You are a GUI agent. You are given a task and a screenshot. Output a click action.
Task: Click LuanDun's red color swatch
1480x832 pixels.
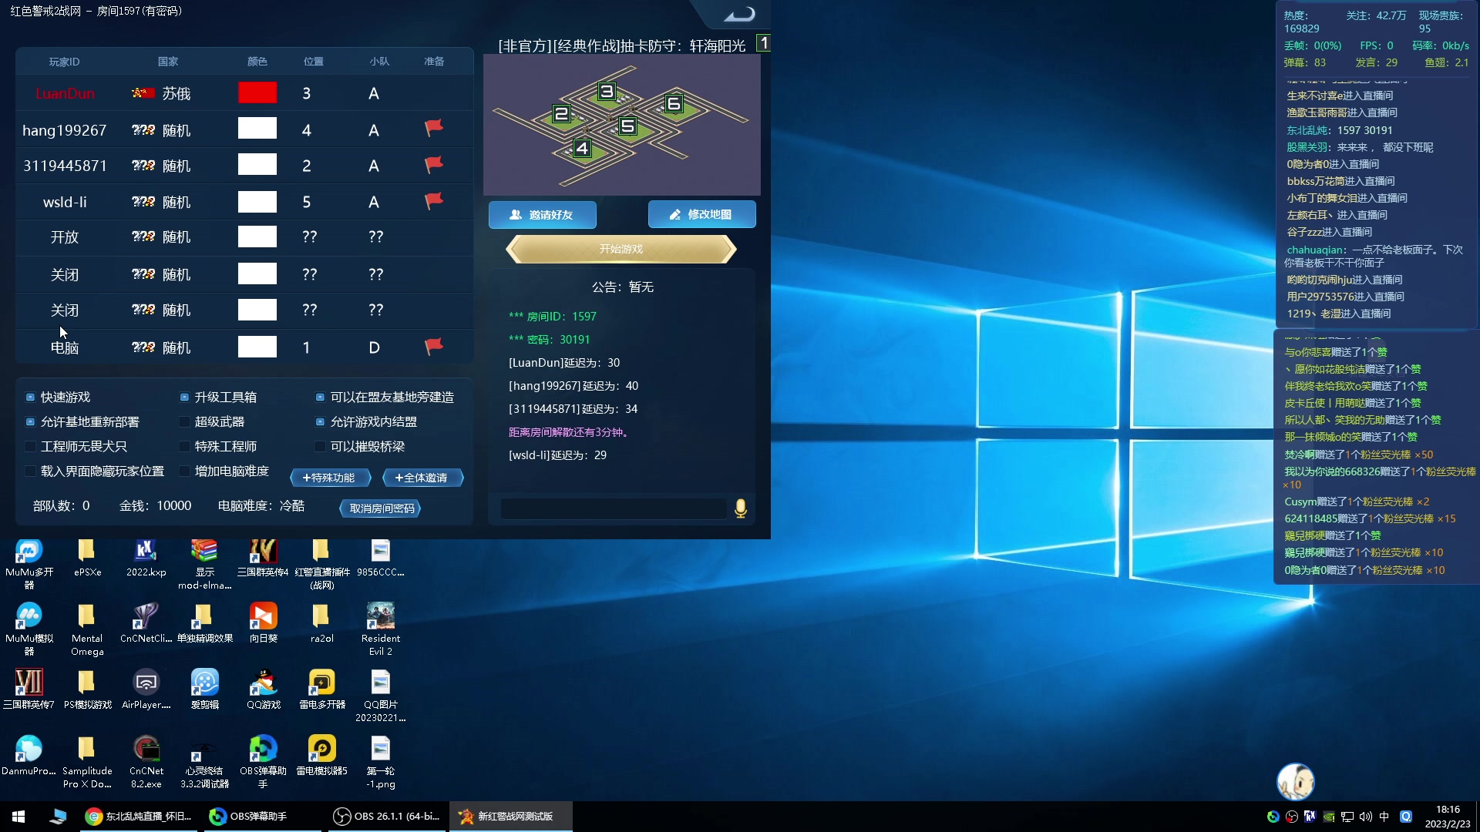257,92
